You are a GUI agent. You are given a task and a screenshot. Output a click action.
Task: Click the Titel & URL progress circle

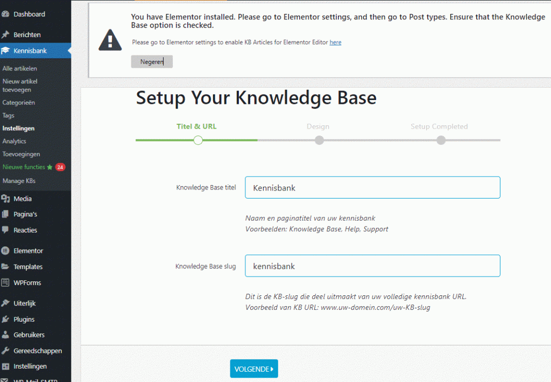point(198,140)
